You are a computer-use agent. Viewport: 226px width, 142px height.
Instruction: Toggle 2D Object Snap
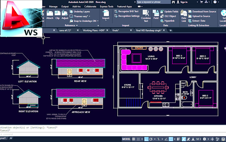(171, 139)
